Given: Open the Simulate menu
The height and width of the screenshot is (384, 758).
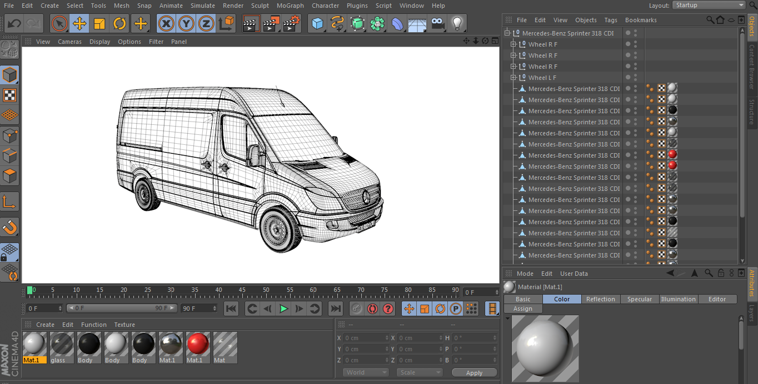Looking at the screenshot, I should click(x=203, y=6).
